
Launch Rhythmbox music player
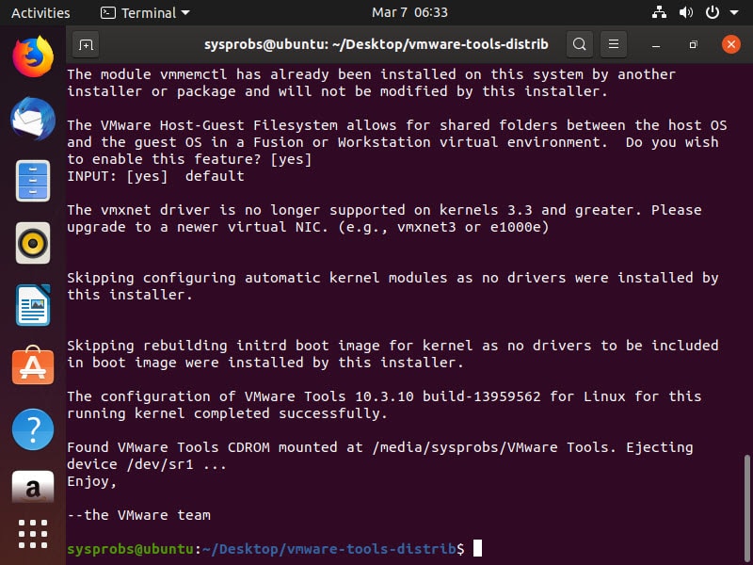tap(33, 243)
